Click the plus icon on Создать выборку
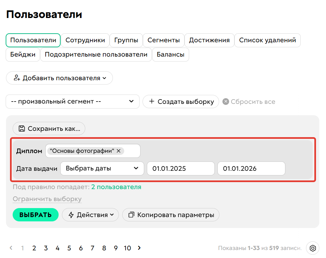 (152, 102)
